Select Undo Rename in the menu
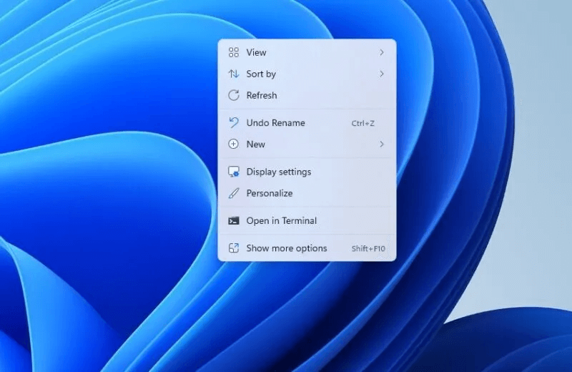572x372 pixels. point(307,122)
